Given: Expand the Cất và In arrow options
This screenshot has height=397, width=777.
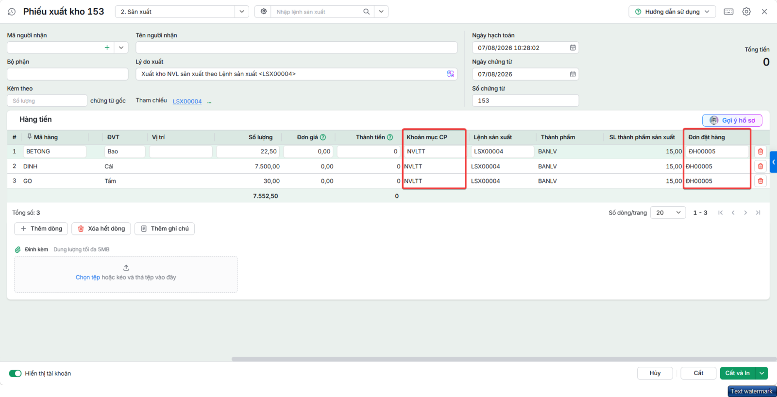Looking at the screenshot, I should click(762, 373).
